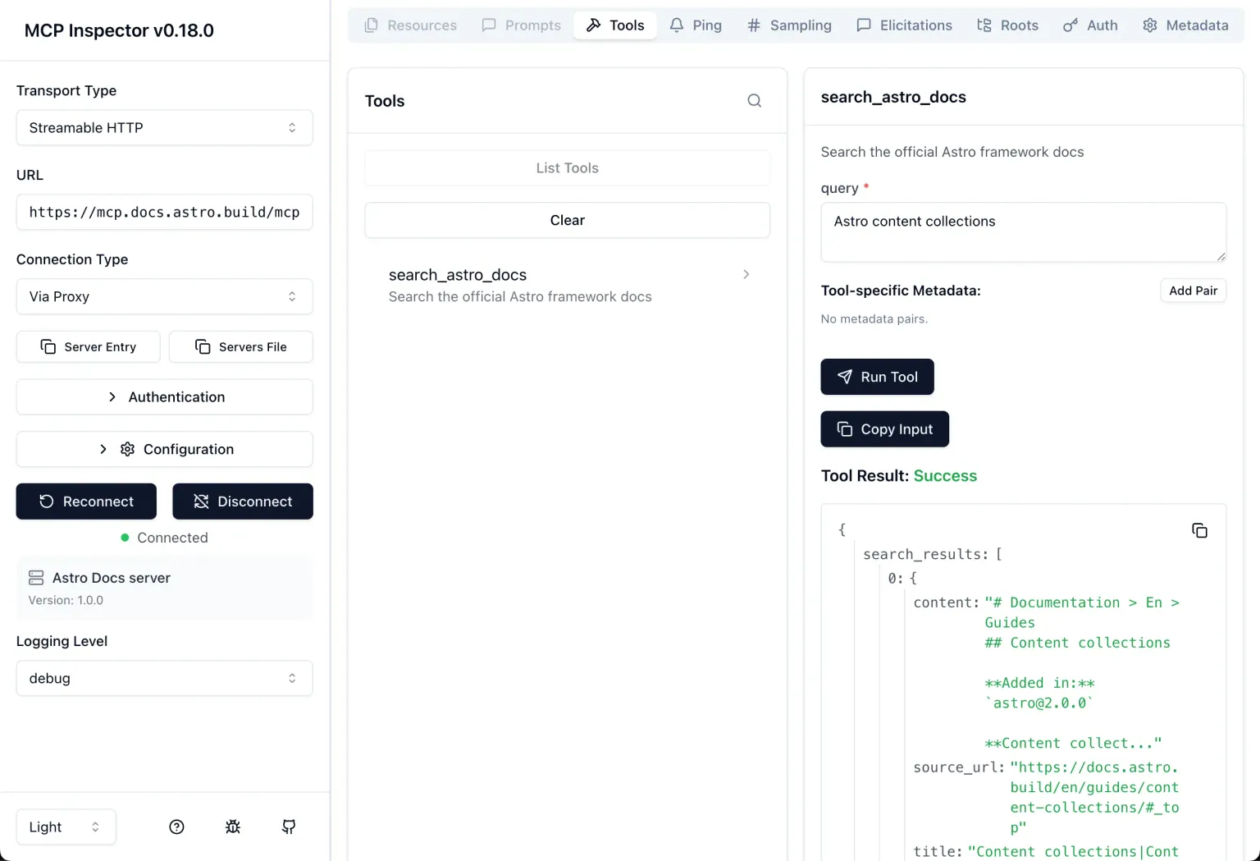
Task: Run the search_astro_docs tool
Action: click(x=877, y=377)
